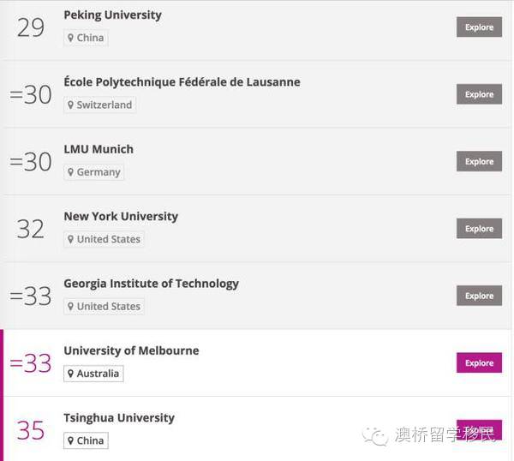Click Explore button for Peking University

click(479, 27)
